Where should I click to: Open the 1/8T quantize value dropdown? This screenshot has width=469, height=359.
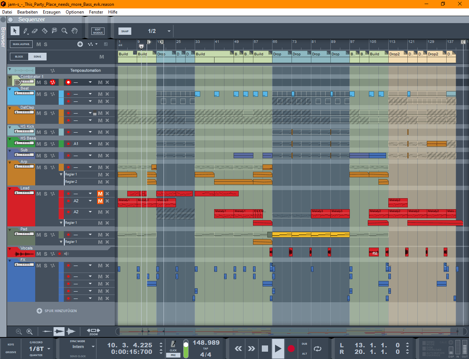pos(49,349)
